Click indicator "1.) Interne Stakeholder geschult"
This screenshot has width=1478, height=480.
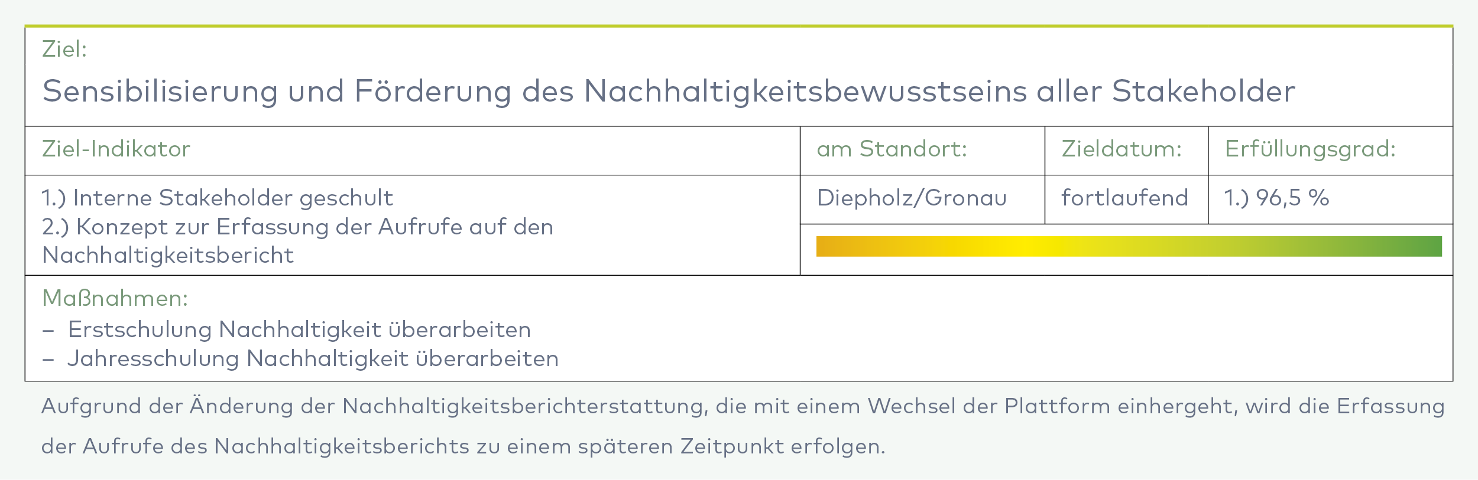pyautogui.click(x=217, y=198)
